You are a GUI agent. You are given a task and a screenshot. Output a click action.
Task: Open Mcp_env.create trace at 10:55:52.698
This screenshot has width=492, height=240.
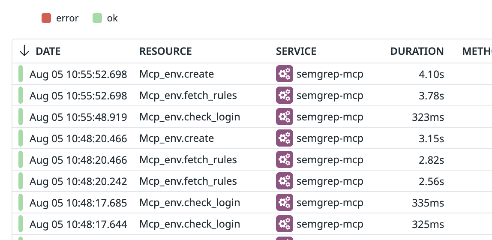[177, 74]
